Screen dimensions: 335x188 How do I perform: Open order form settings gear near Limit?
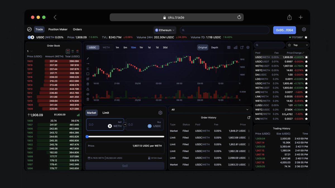pos(160,113)
